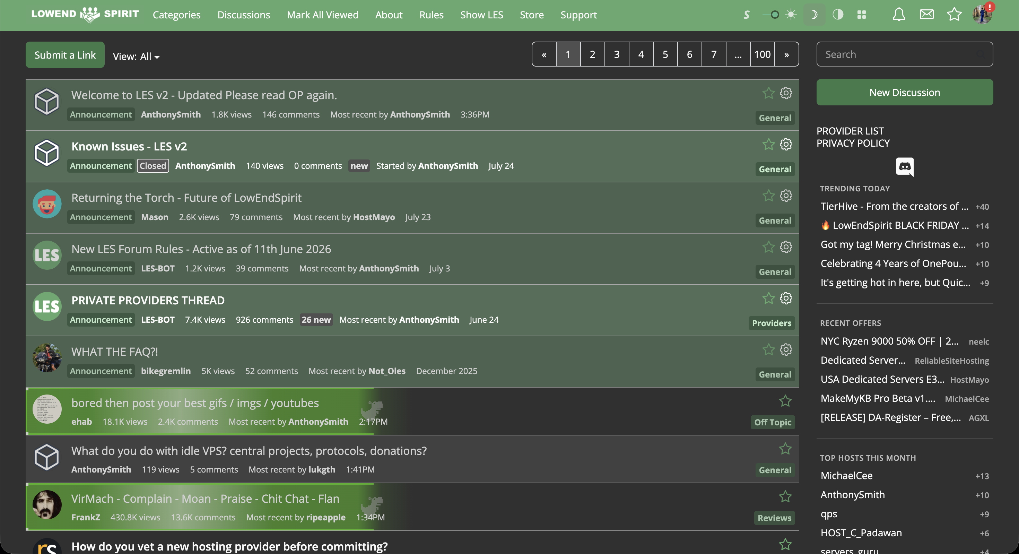The height and width of the screenshot is (554, 1019).
Task: Open the grid layout icon in header
Action: (862, 15)
